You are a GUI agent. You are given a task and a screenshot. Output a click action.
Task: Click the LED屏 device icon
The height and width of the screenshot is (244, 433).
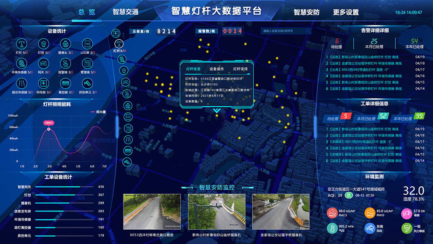click(87, 44)
